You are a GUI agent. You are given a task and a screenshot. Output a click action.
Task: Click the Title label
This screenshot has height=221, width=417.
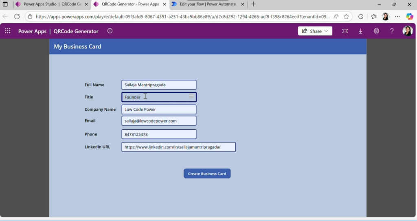[x=89, y=97]
